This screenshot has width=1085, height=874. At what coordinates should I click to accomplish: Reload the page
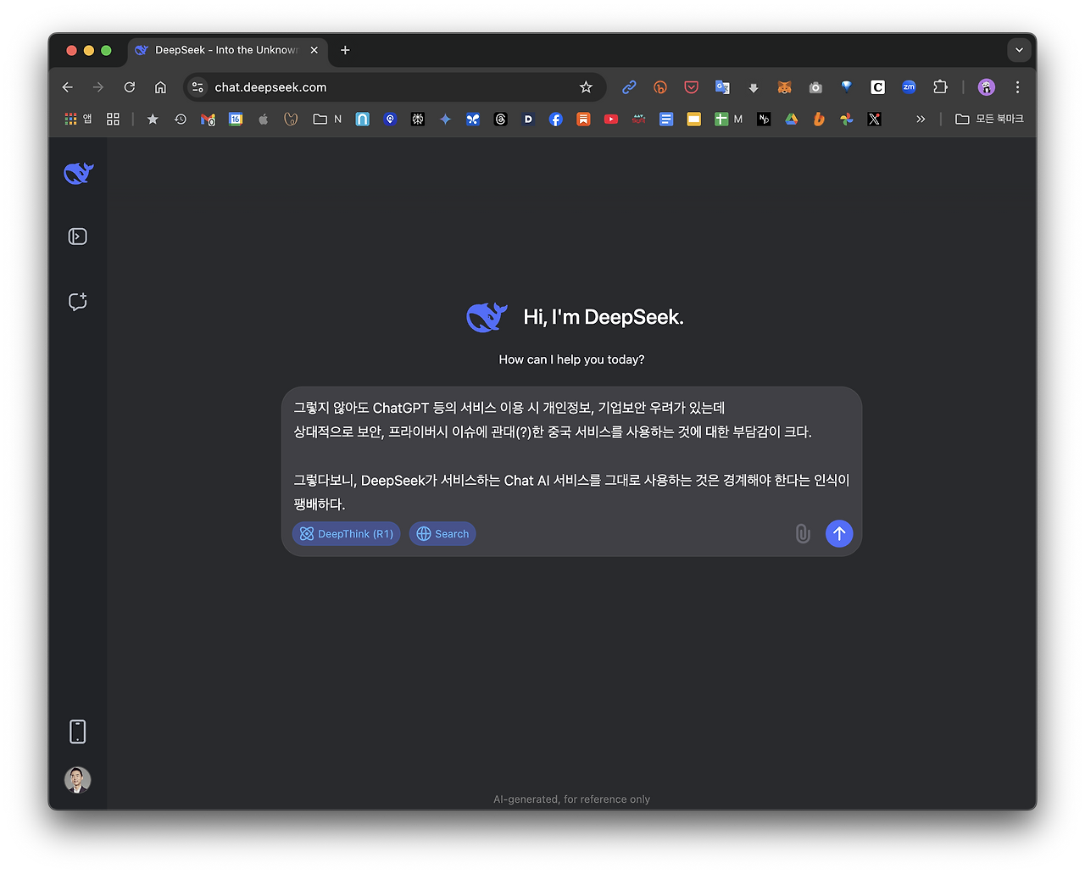130,87
